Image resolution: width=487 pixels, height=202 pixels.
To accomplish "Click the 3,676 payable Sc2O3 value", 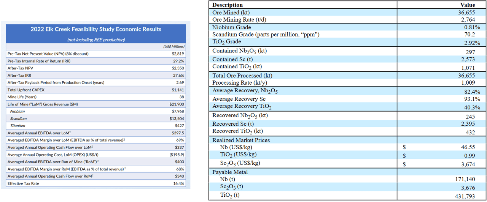I will pos(468,187).
